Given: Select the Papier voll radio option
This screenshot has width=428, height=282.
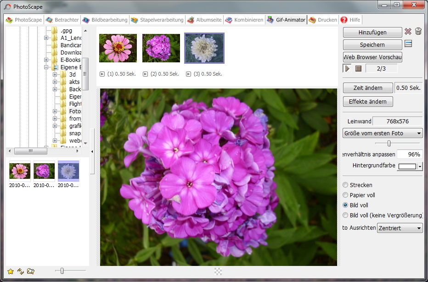Looking at the screenshot, I should (346, 195).
